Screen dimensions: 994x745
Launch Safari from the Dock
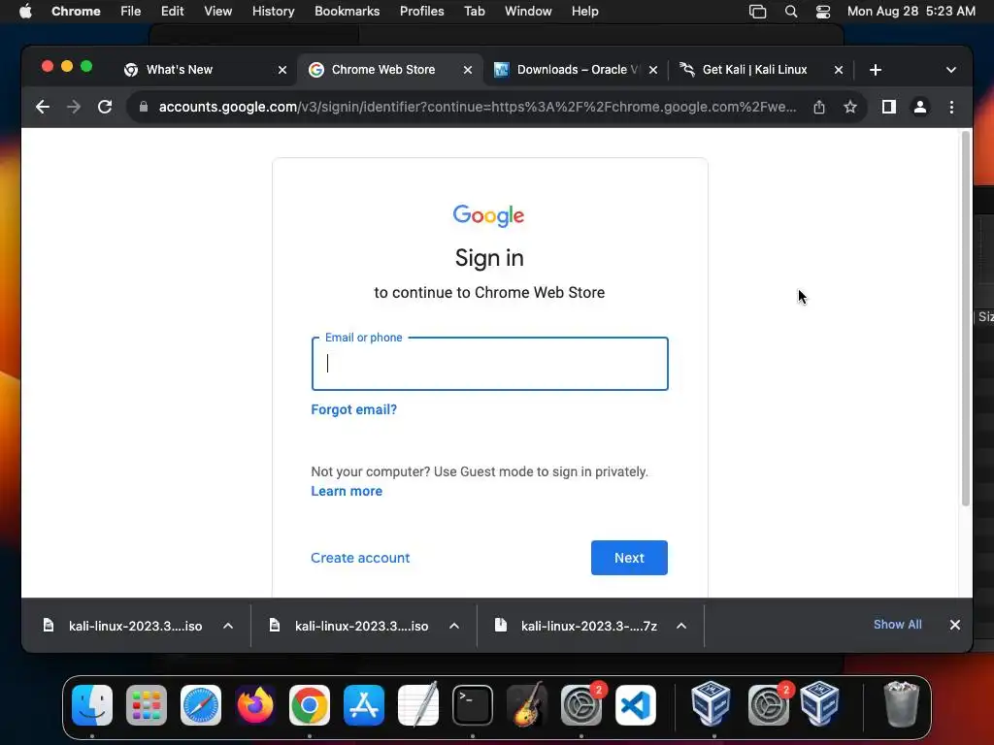point(201,705)
